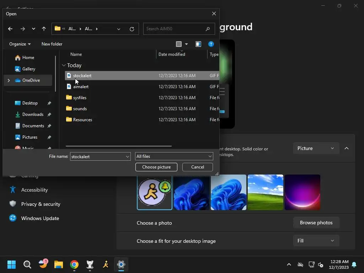Viewport: 364px width, 273px height.
Task: Open the Organize menu
Action: (x=20, y=44)
